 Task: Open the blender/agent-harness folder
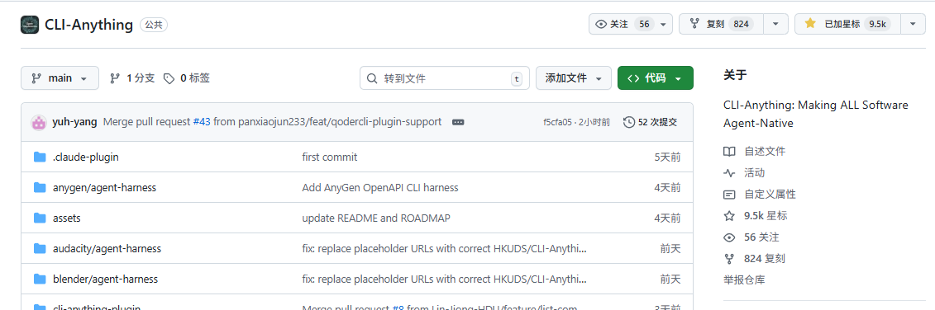click(106, 279)
